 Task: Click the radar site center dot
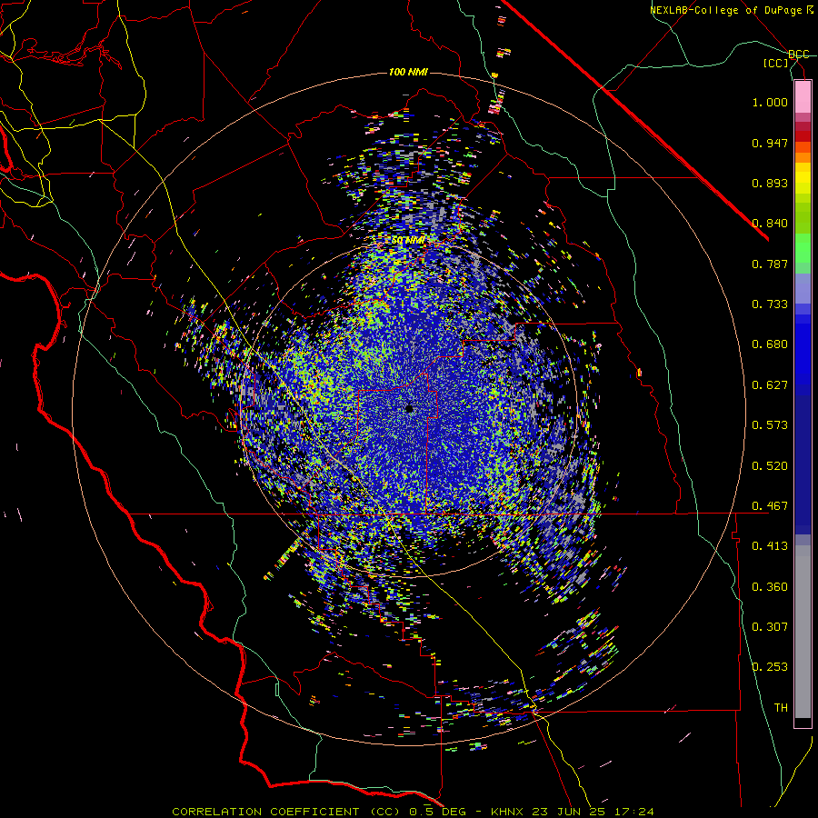pos(410,409)
